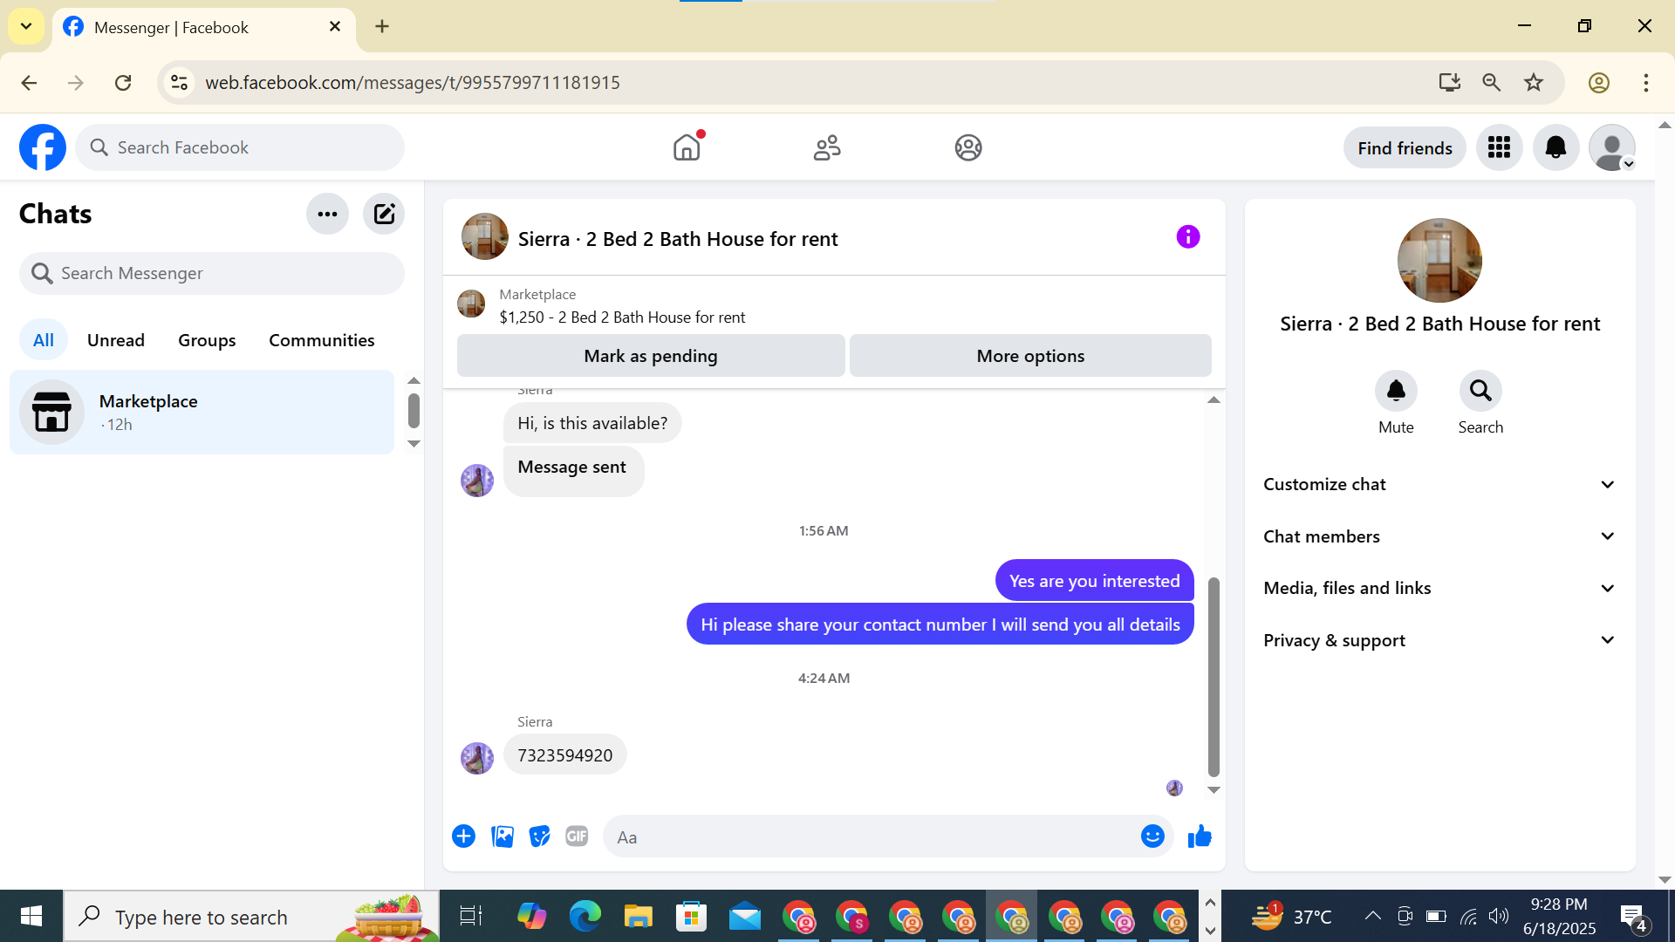Viewport: 1675px width, 942px height.
Task: Open the Windows Start menu
Action: coord(31,916)
